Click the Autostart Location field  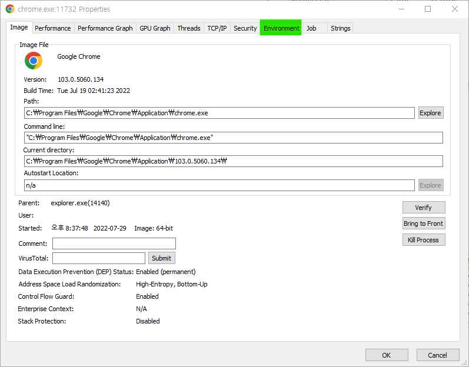coord(219,185)
